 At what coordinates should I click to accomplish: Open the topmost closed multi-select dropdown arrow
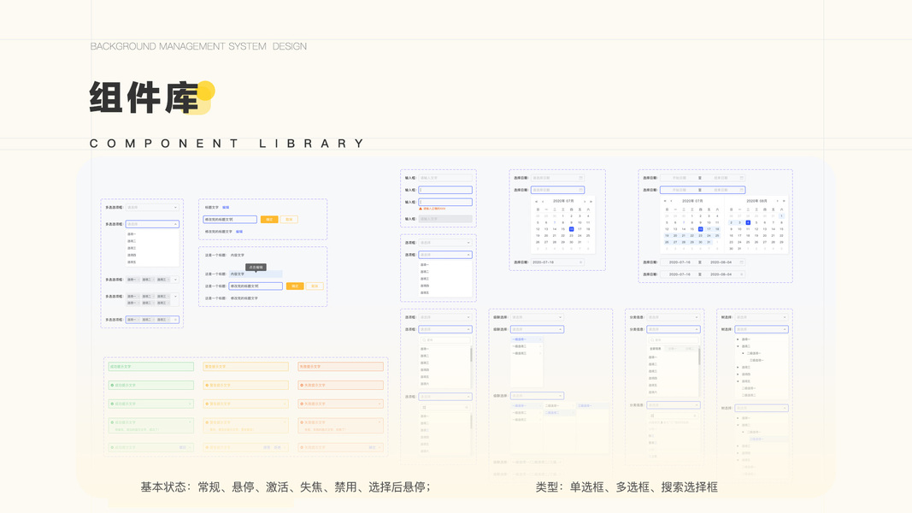click(175, 208)
